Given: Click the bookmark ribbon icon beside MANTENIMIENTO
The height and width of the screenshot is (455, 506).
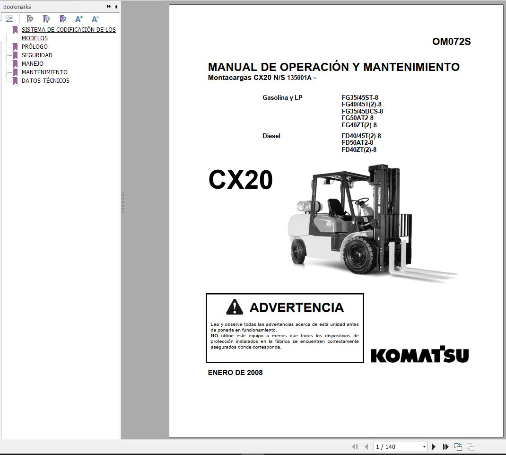Looking at the screenshot, I should (x=15, y=72).
